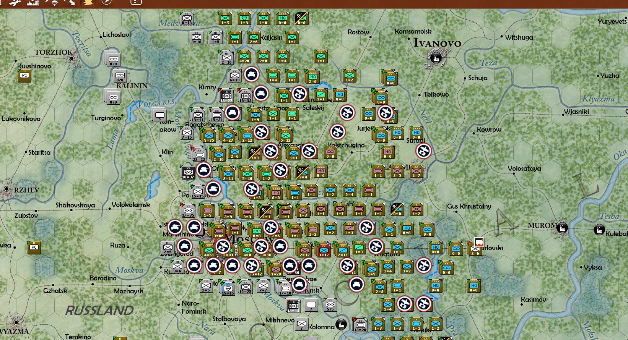Screen dimensions: 628x340
Task: Click the Naro-Fominsk town label
Action: 194,307
